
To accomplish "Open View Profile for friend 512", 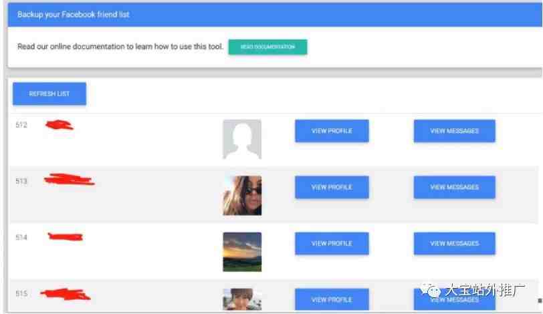I will click(x=332, y=131).
